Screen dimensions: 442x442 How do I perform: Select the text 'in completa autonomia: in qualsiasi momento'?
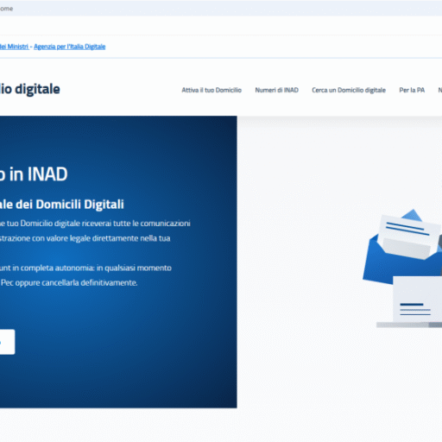point(92,268)
